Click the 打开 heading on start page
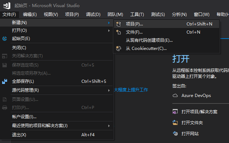The width and height of the screenshot is (229, 143). (181, 59)
